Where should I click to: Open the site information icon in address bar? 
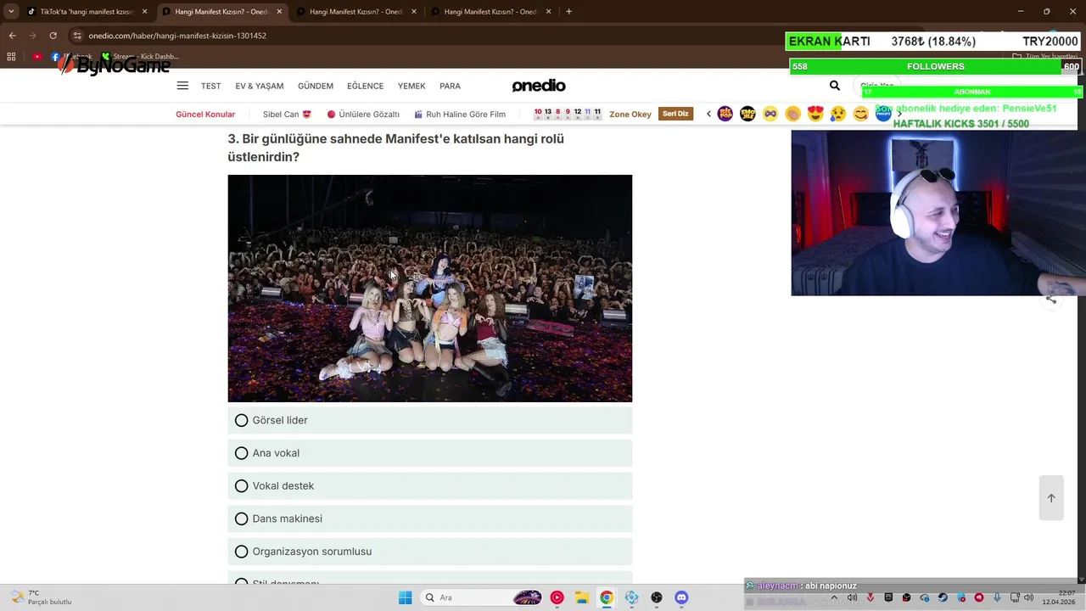tap(77, 36)
